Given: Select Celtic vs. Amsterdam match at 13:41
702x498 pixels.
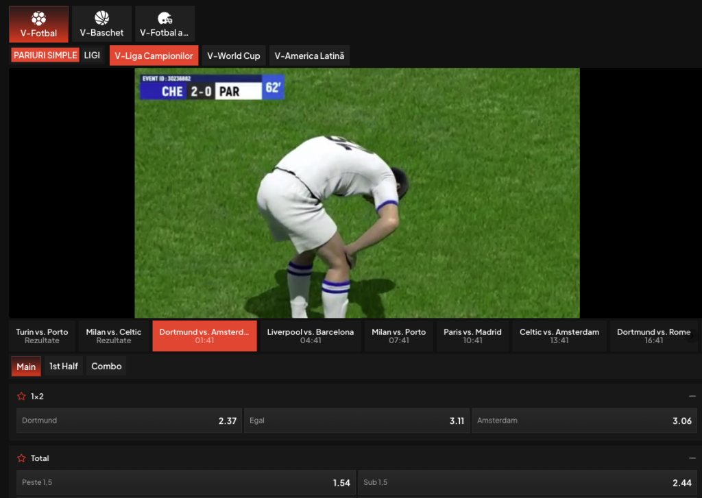Looking at the screenshot, I should (559, 336).
